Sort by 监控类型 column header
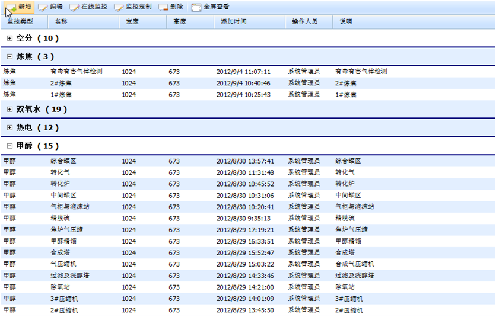This screenshot has width=496, height=317. (x=20, y=22)
